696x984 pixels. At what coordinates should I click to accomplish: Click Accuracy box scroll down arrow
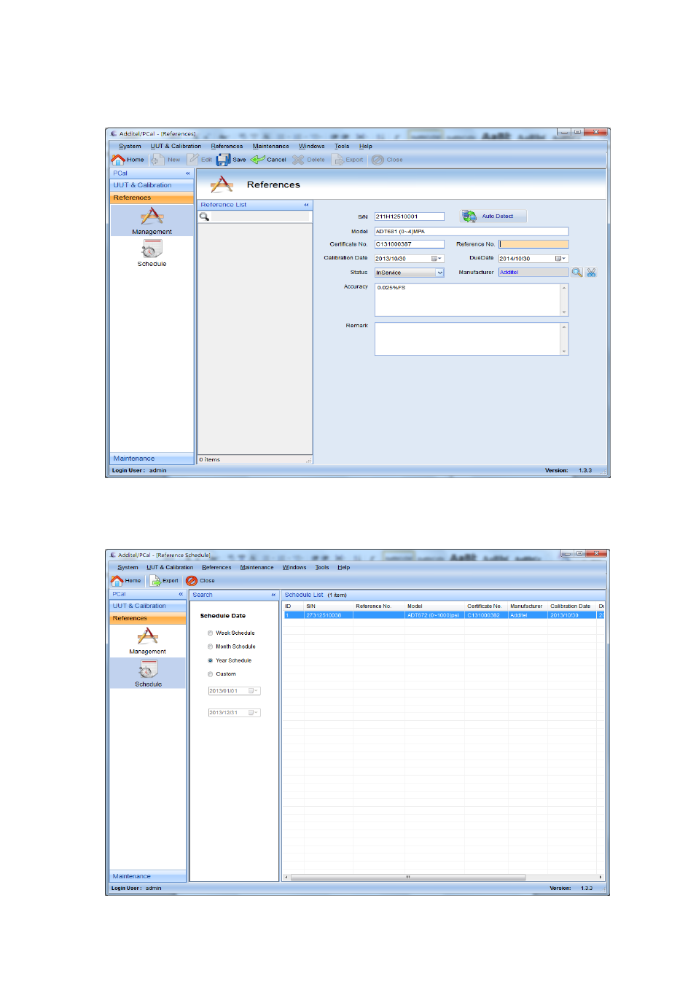pos(564,312)
